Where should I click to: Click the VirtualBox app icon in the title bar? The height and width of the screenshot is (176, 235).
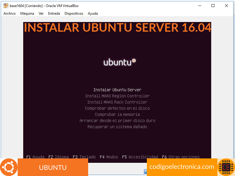tap(6, 6)
